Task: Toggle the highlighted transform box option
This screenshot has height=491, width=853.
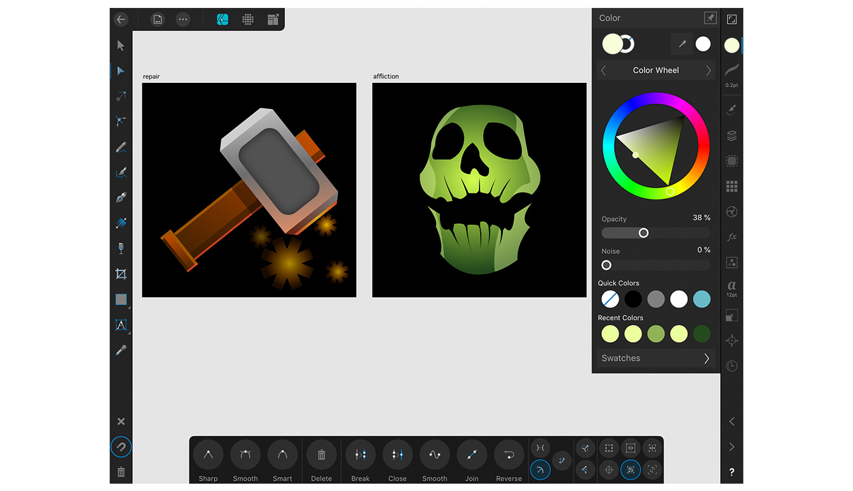Action: 631,469
